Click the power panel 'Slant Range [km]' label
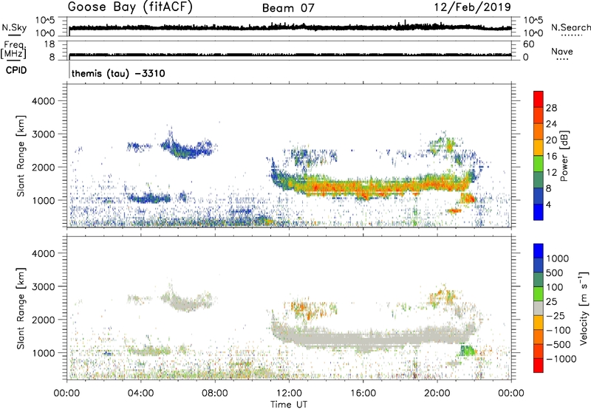Image resolution: width=591 pixels, height=409 pixels. point(21,156)
